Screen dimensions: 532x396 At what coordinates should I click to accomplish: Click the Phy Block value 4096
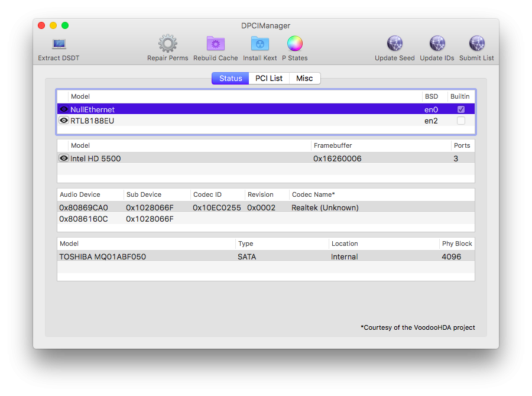coord(451,257)
